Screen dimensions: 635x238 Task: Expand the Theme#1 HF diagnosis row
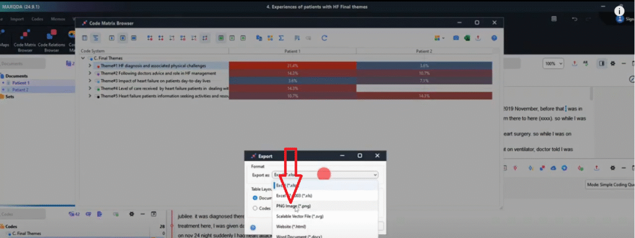coord(90,66)
